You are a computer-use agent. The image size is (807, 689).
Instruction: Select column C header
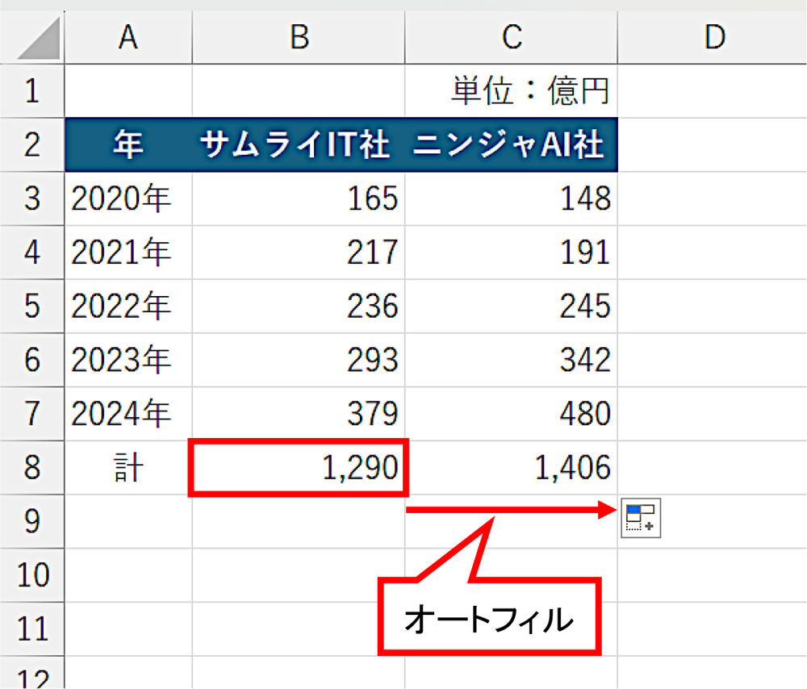click(x=511, y=37)
